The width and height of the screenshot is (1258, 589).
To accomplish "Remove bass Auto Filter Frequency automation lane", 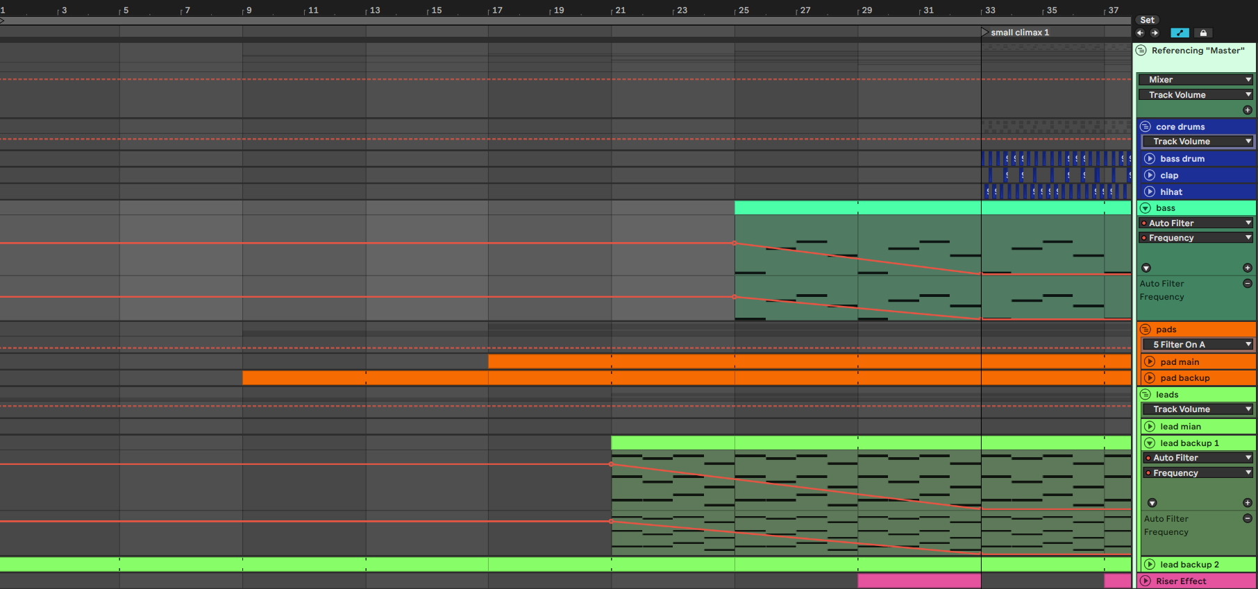I will [x=1247, y=284].
